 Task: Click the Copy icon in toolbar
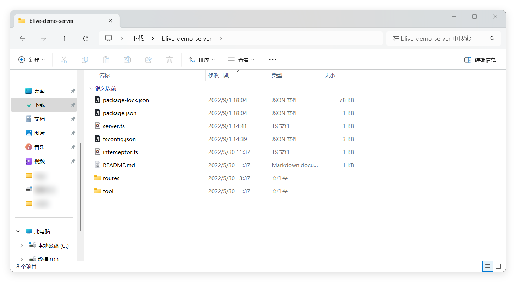click(x=85, y=60)
